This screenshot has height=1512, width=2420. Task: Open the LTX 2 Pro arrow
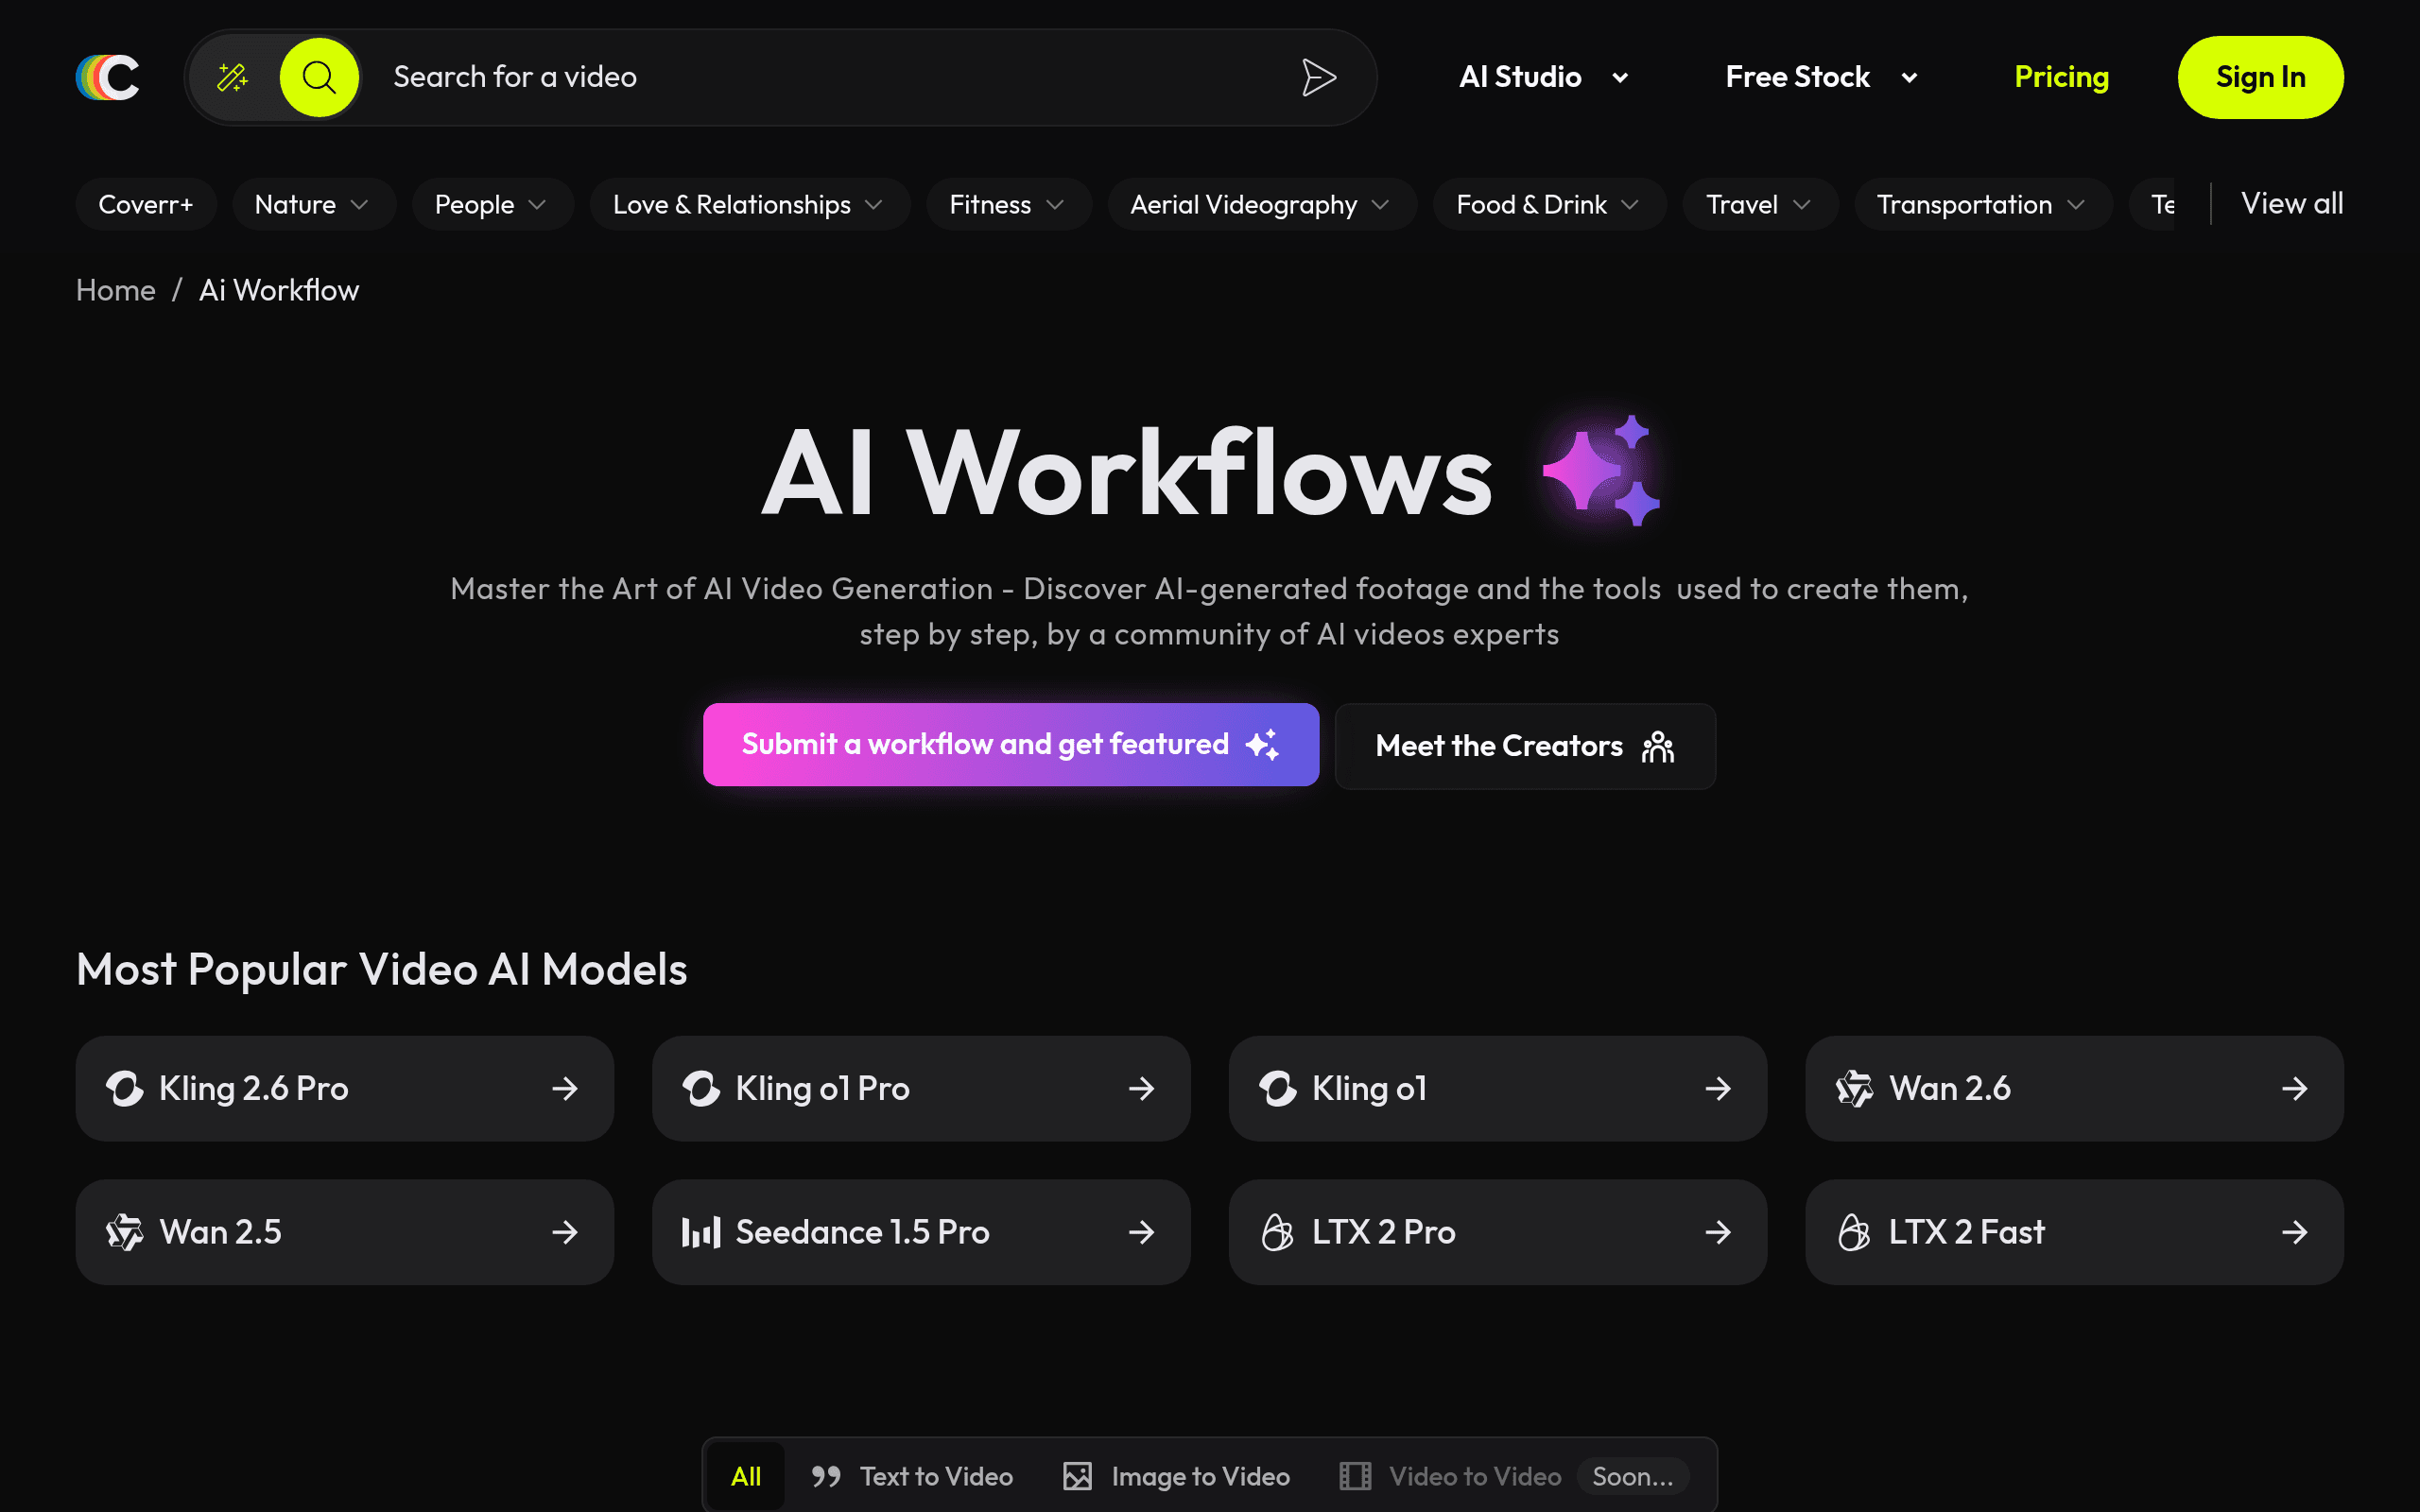click(x=1718, y=1232)
